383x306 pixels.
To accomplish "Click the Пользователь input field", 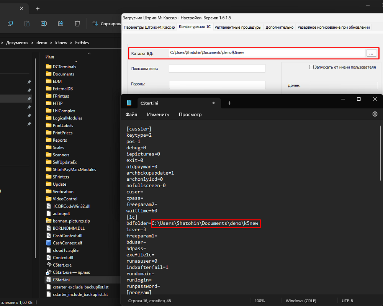I will click(217, 69).
